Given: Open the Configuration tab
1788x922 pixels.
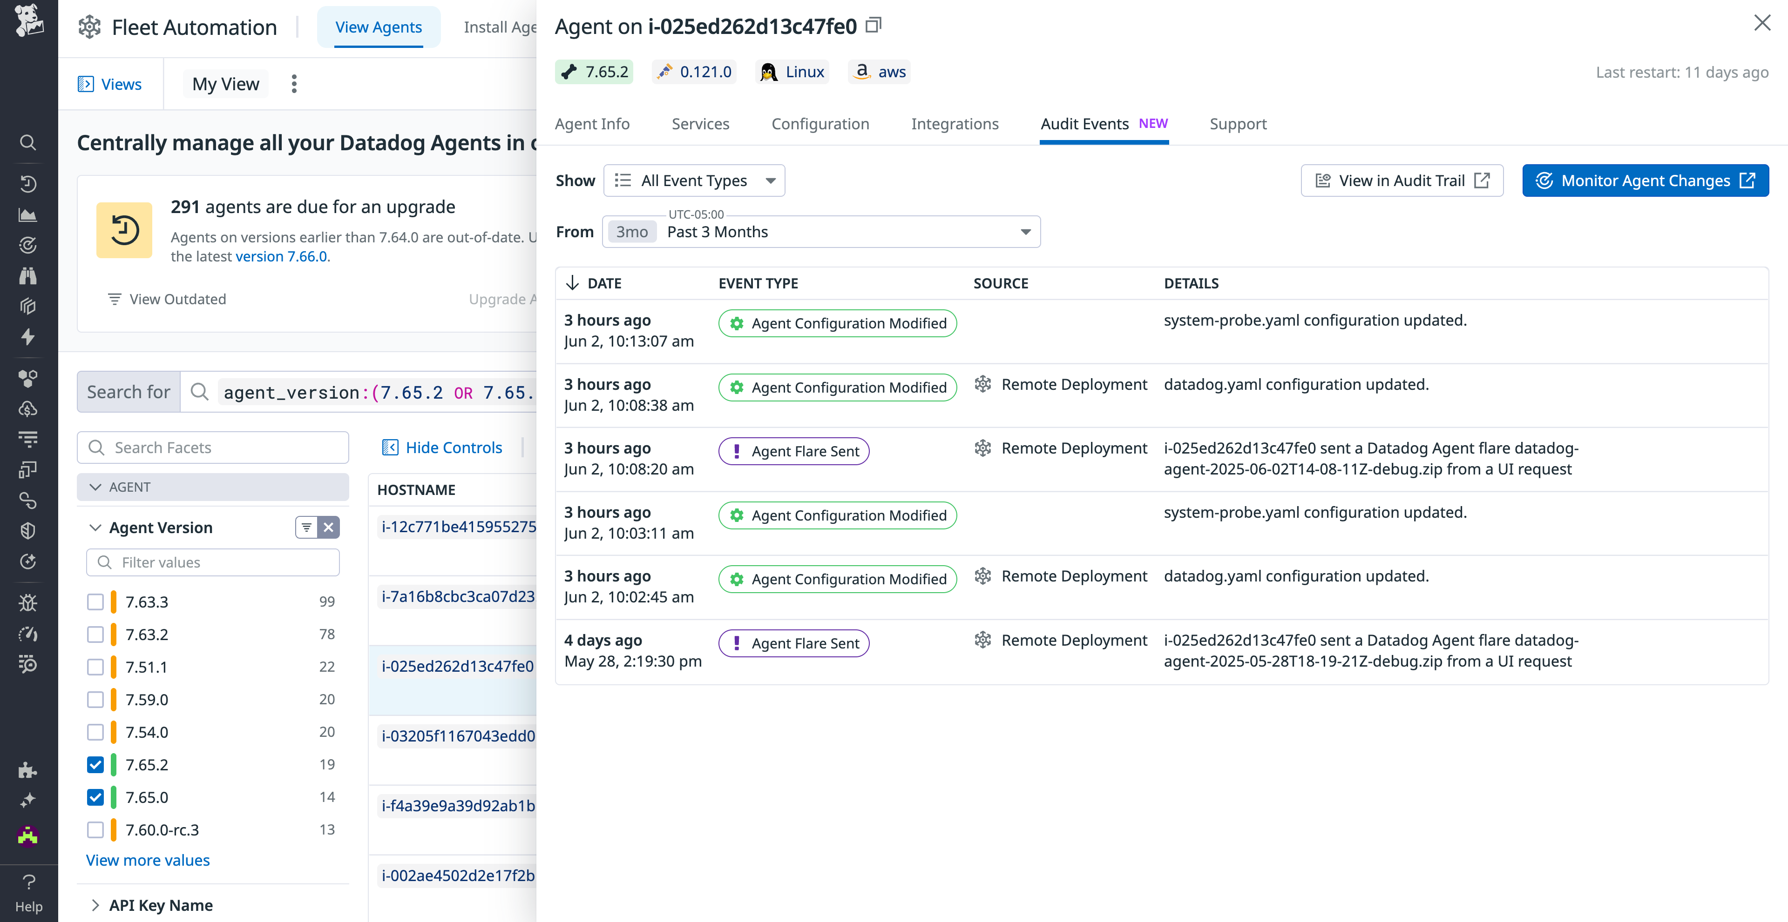Looking at the screenshot, I should (x=819, y=123).
